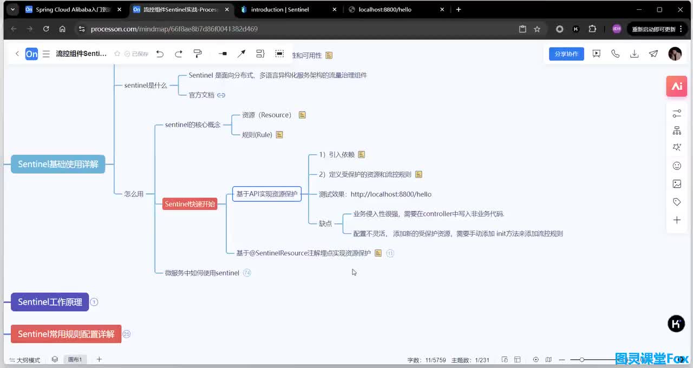
Task: Open the canvas layers icon
Action: 55,359
